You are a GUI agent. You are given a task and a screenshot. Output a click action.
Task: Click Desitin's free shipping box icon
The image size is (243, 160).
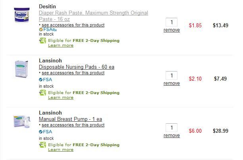click(42, 41)
